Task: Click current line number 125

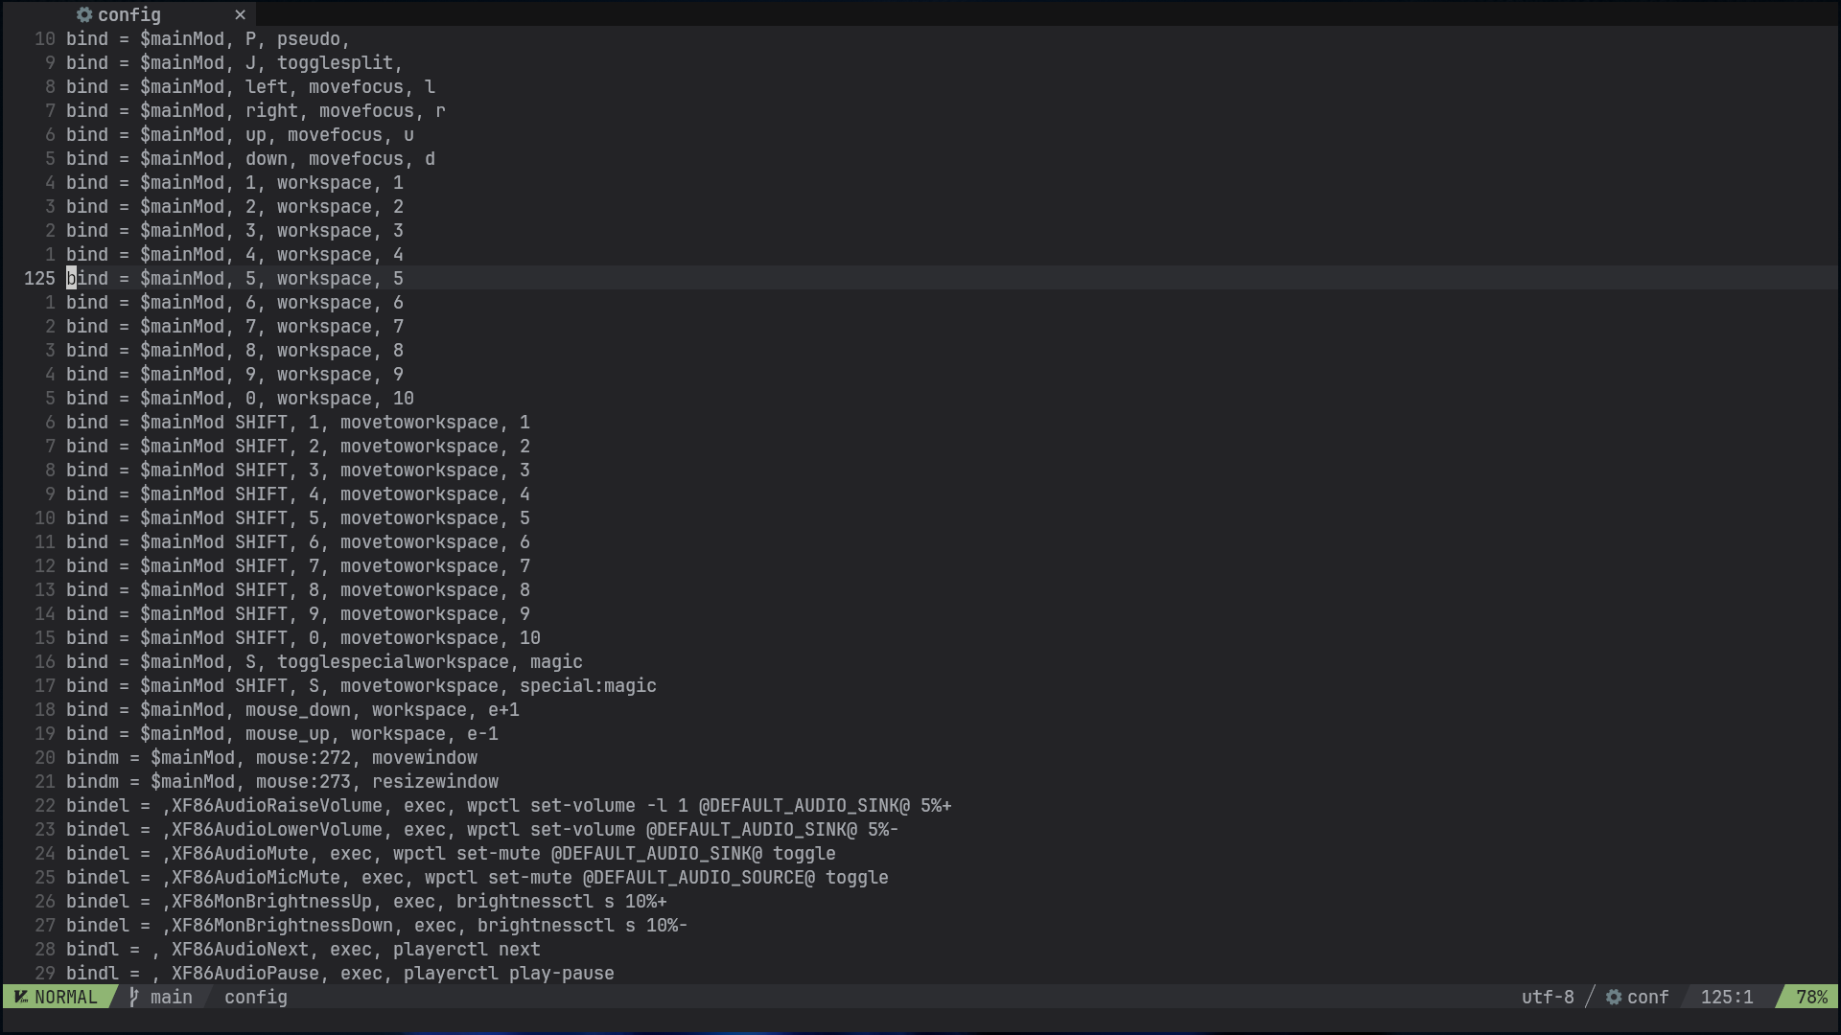Action: (x=39, y=278)
